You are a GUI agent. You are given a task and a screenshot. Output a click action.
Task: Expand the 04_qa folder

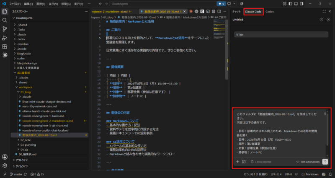pyautogui.click(x=18, y=150)
